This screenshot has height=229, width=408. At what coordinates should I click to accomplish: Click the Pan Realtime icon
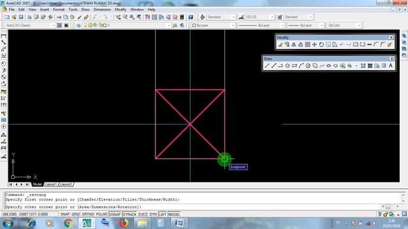(119, 17)
